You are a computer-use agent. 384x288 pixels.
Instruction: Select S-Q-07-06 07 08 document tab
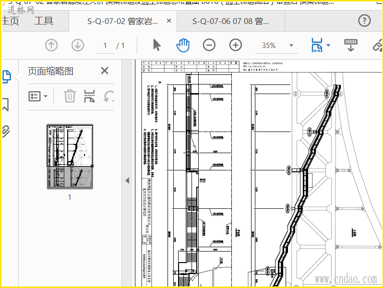point(231,21)
